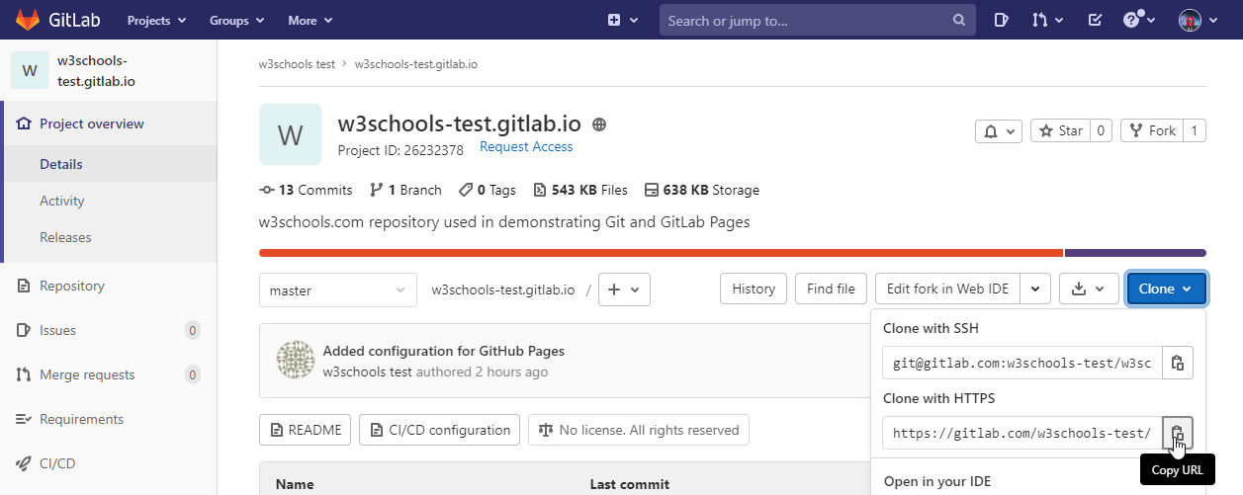Expand the master branch selector
Image resolution: width=1243 pixels, height=495 pixels.
[x=337, y=289]
